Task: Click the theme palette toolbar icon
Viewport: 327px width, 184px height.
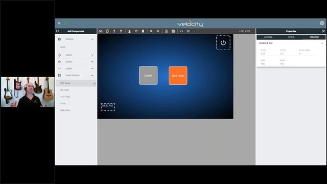Action: tap(107, 31)
